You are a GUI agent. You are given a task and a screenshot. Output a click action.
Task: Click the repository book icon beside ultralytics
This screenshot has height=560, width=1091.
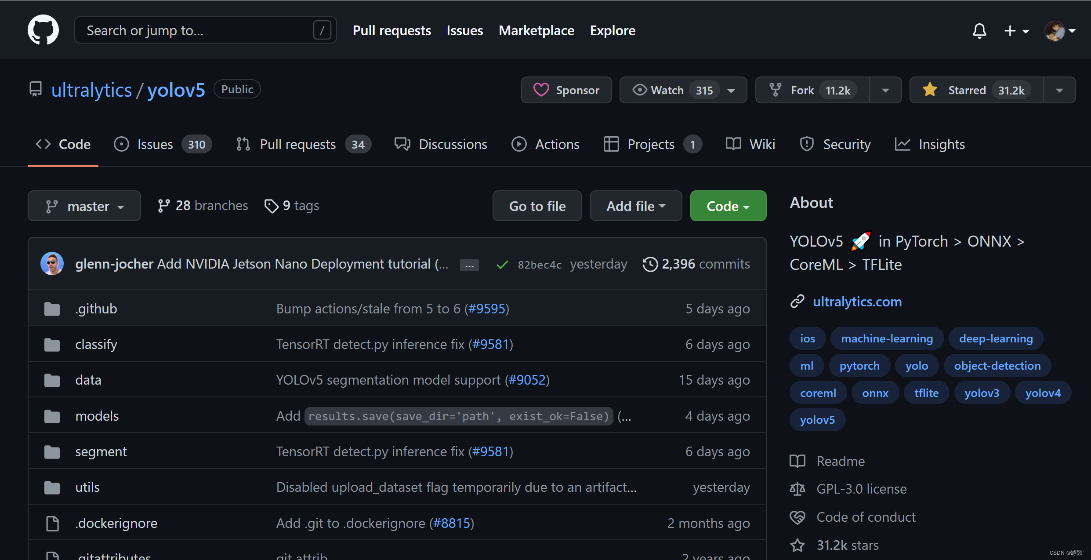(36, 89)
